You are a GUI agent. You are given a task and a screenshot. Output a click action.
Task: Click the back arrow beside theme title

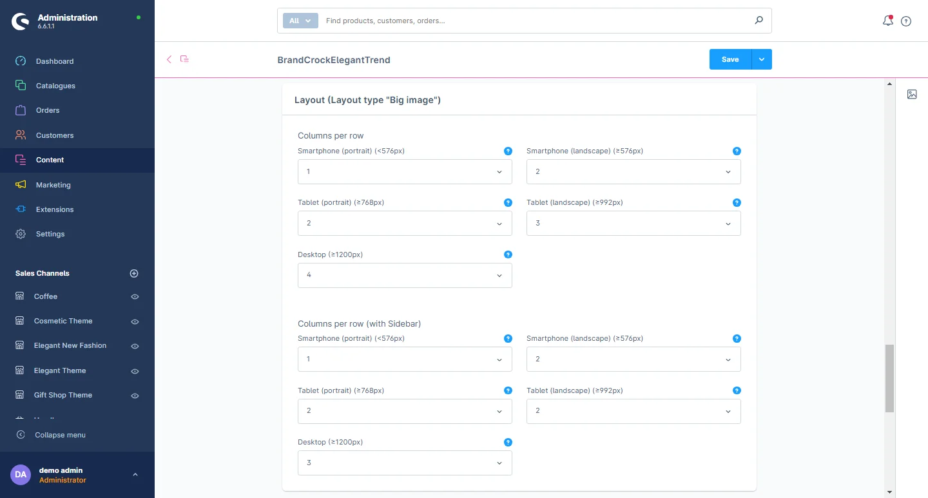pyautogui.click(x=169, y=59)
